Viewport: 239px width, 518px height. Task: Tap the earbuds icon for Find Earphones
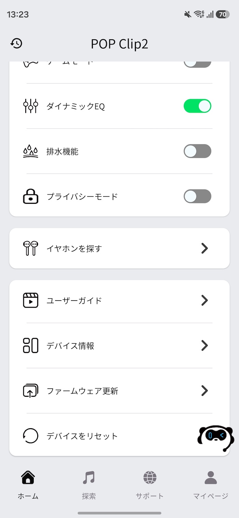30,248
